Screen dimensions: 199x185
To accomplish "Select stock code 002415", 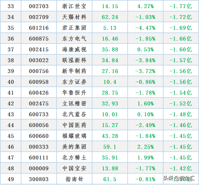I will tap(39, 49).
